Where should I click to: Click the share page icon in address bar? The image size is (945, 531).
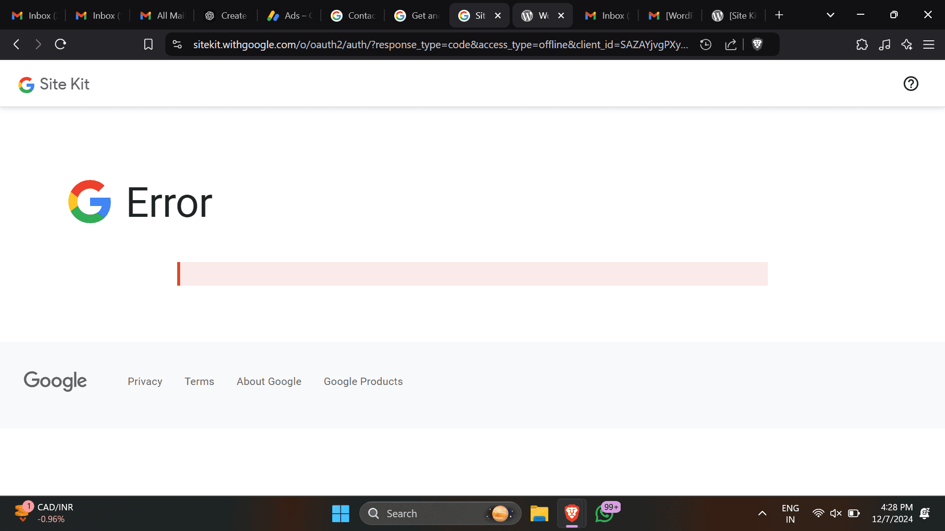(731, 45)
